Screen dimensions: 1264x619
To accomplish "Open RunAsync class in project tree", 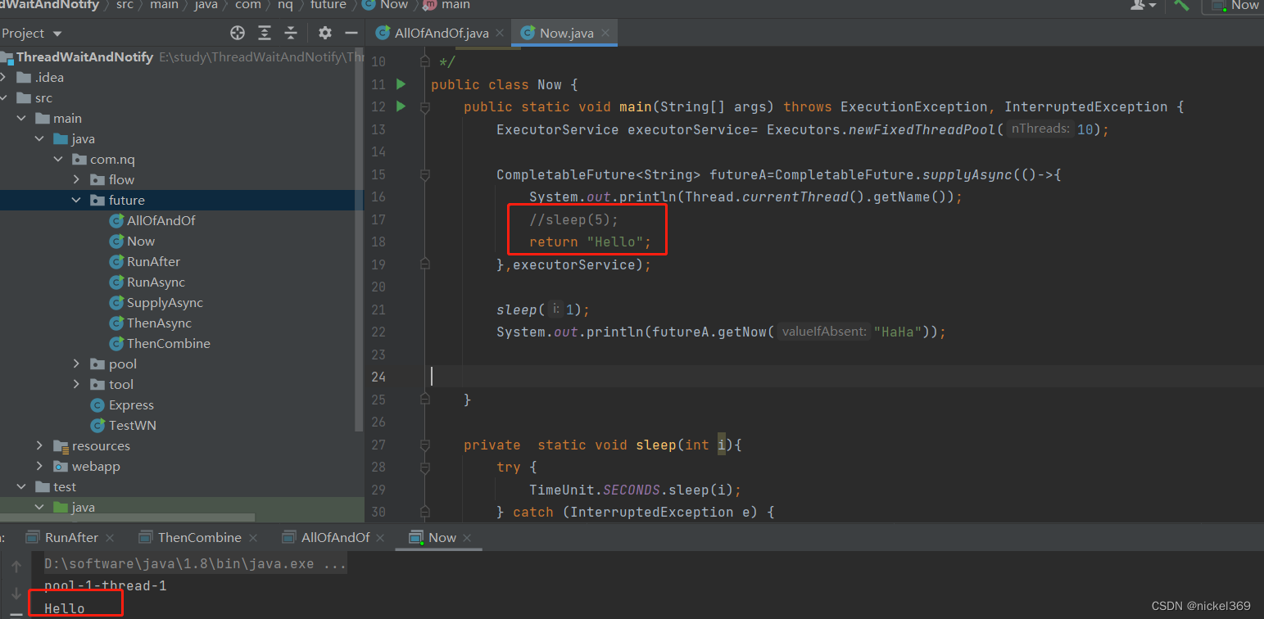I will (156, 282).
